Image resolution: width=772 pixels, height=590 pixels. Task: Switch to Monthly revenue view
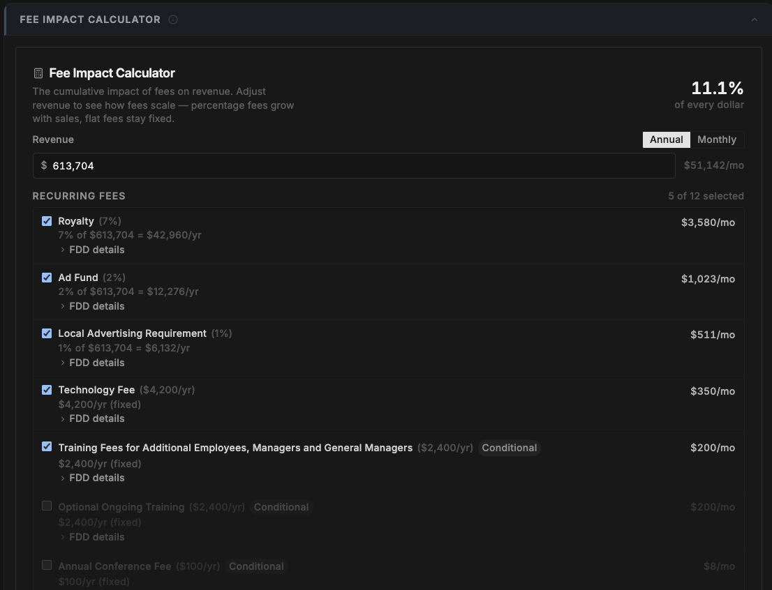click(x=716, y=139)
